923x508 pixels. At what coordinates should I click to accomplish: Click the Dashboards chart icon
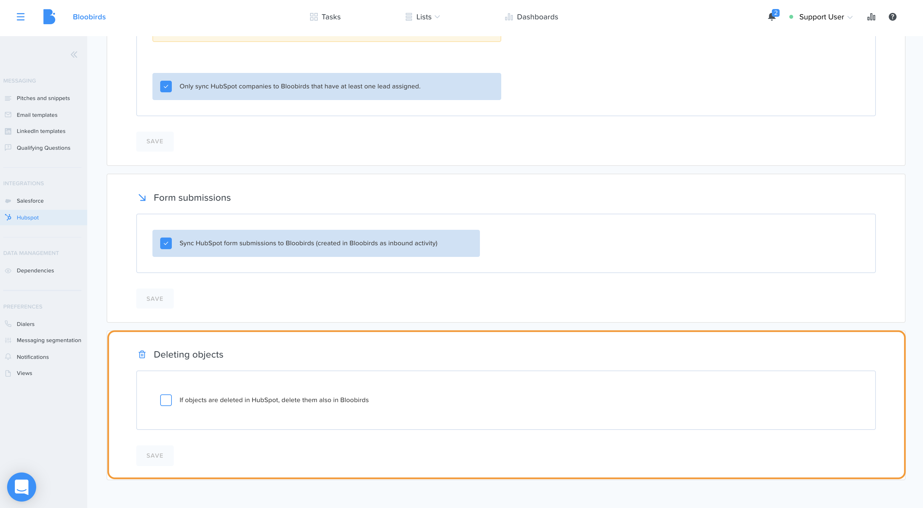(x=509, y=17)
